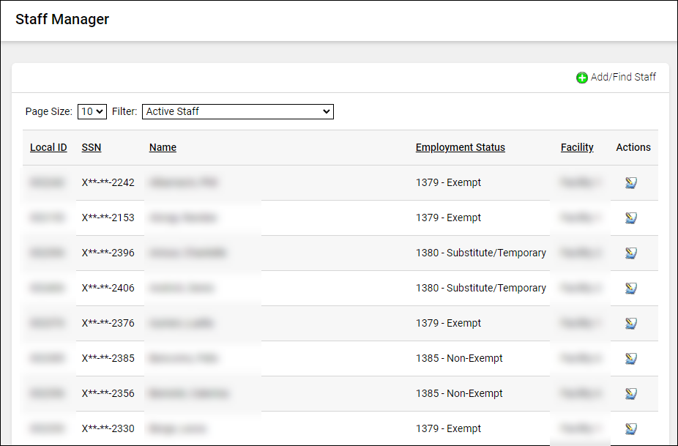Edit the staff row with SSN 2385
678x446 pixels.
pyautogui.click(x=630, y=359)
